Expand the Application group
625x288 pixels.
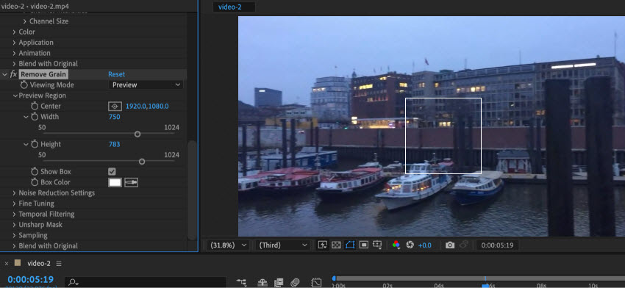[15, 42]
